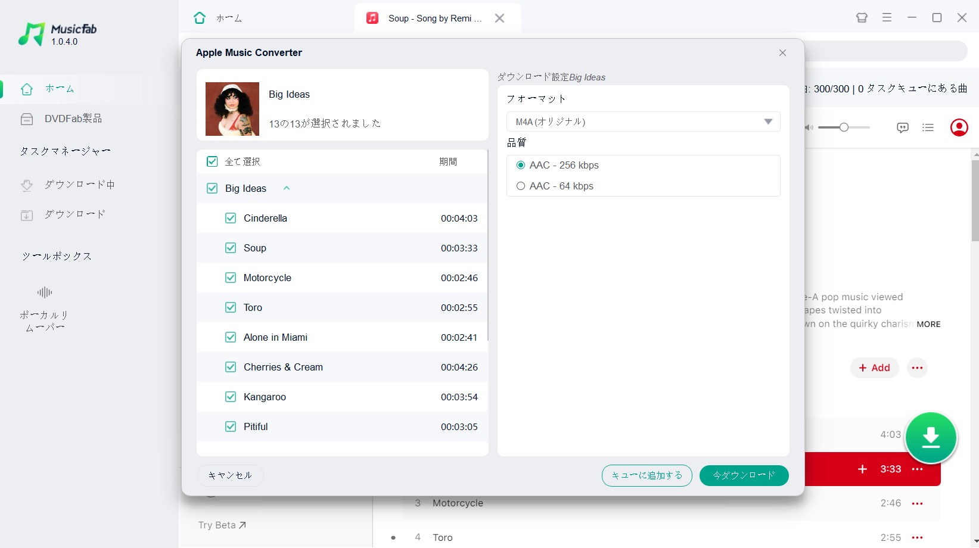Switch to the ホーム tab at the top
This screenshot has width=979, height=548.
218,18
